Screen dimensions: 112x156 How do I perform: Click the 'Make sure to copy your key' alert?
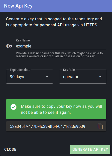pyautogui.click(x=56, y=109)
